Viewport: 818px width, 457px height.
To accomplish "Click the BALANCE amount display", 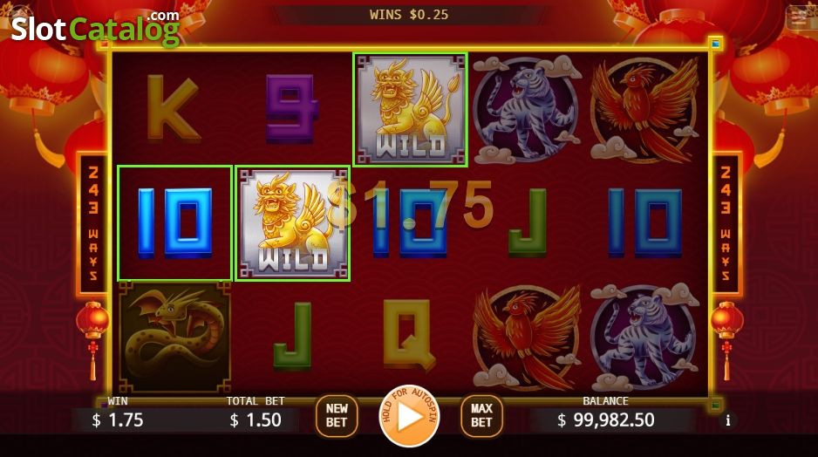I will click(606, 420).
